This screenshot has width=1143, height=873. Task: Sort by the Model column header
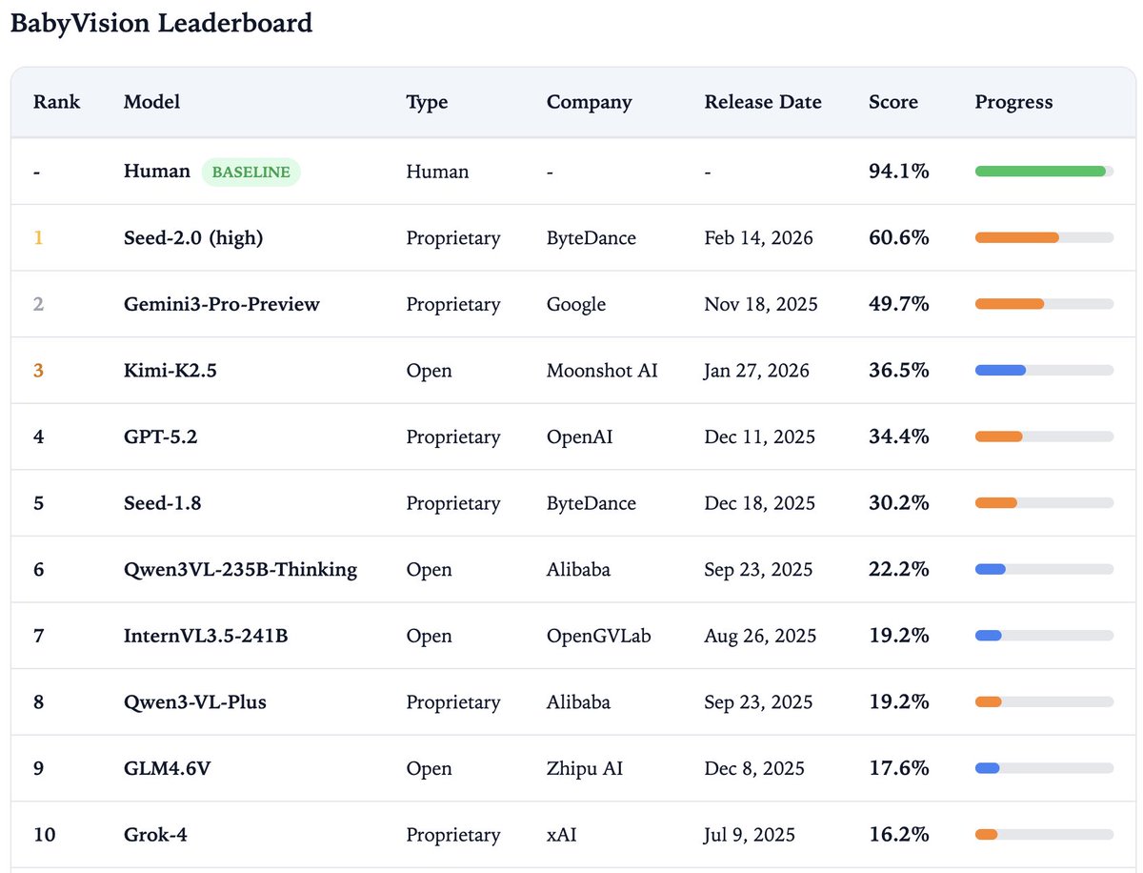point(151,102)
